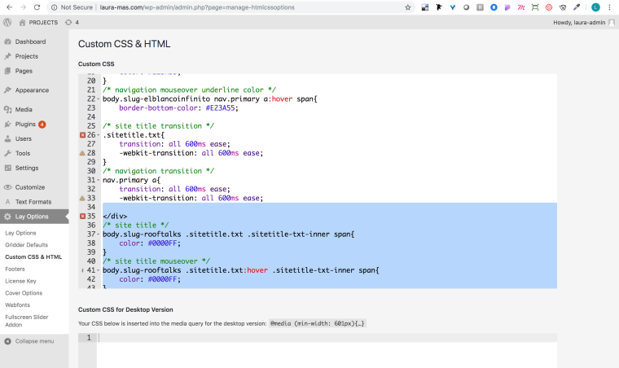Click the warning marker on line 33
This screenshot has width=619, height=368.
tap(82, 198)
